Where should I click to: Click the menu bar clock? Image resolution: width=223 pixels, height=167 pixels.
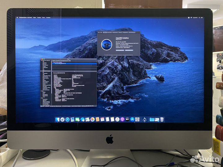pyautogui.click(x=195, y=18)
